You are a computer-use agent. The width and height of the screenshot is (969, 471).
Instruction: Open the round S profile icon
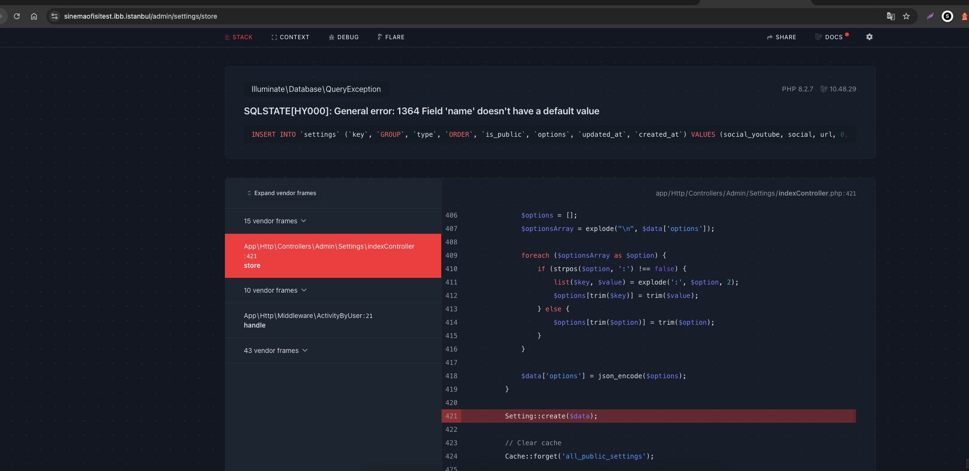click(x=947, y=16)
